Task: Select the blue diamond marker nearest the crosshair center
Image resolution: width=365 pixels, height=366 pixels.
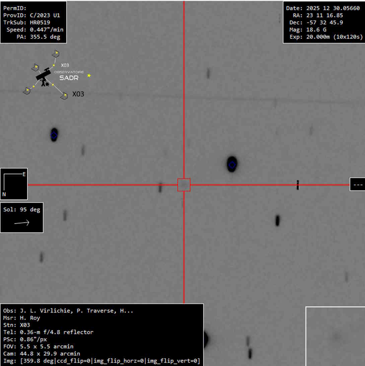Action: 232,165
